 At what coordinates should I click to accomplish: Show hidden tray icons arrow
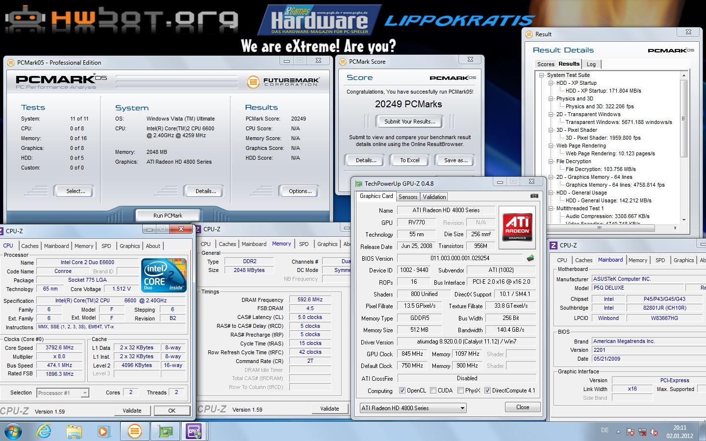618,432
